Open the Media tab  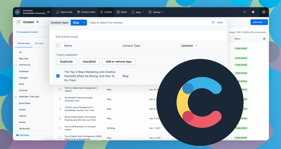(122, 12)
